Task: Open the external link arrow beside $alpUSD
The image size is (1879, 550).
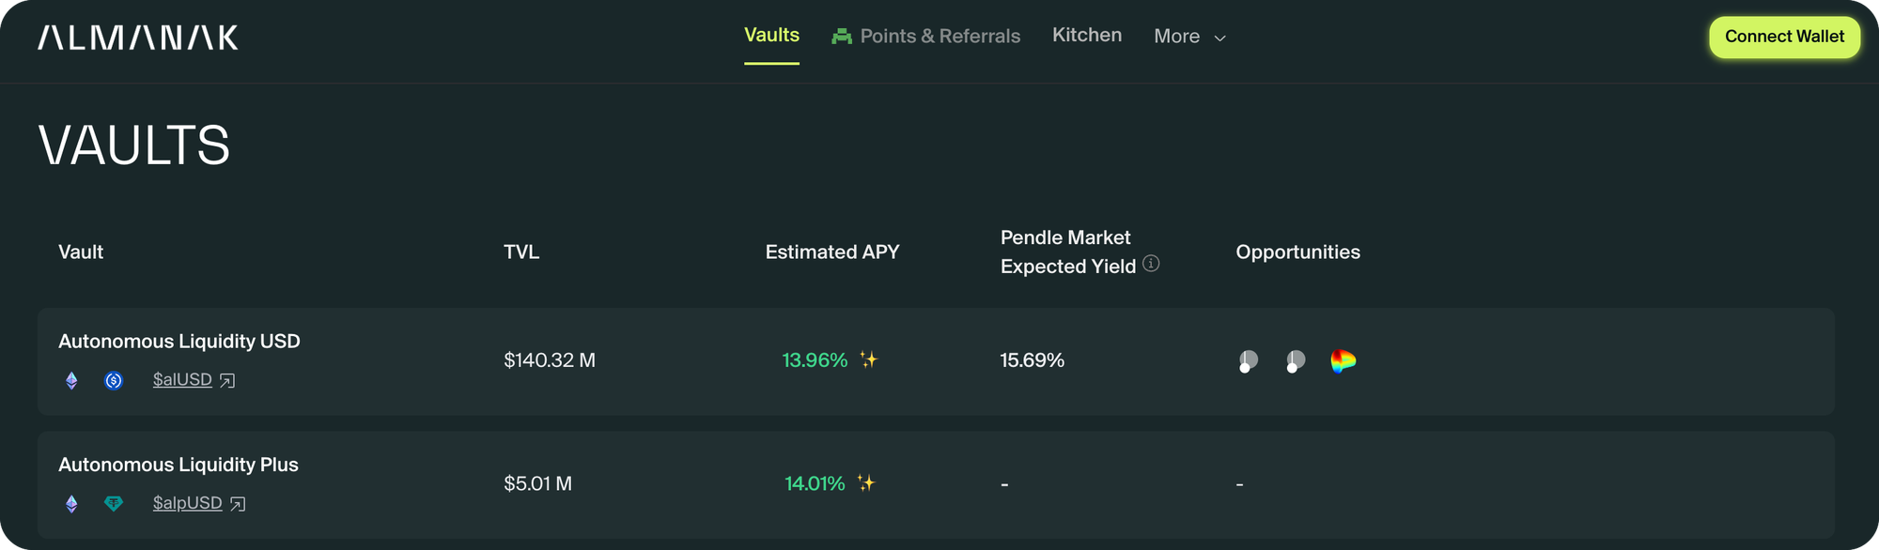Action: pos(238,504)
